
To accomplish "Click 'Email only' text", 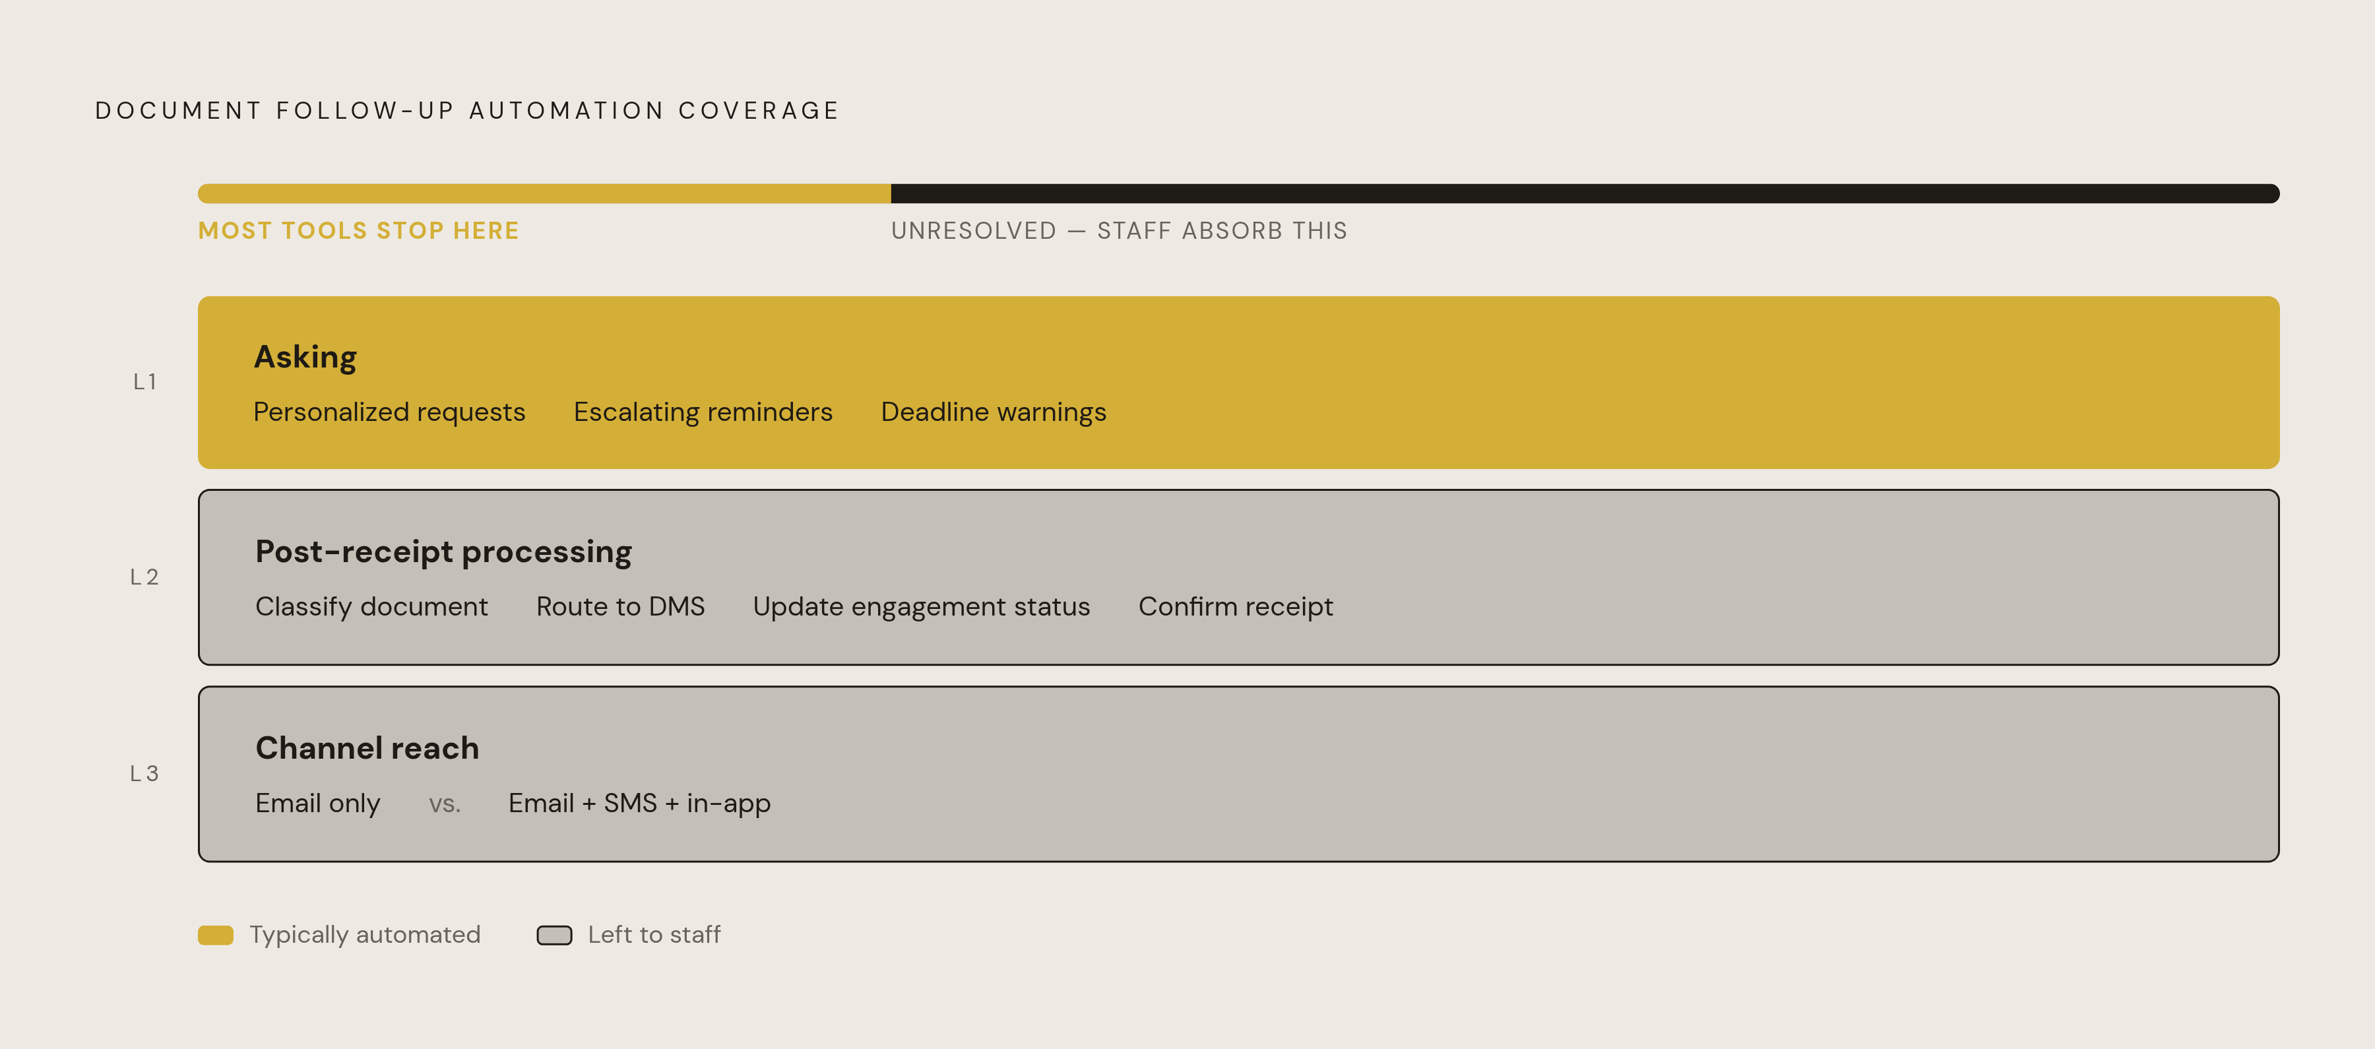I will coord(317,803).
